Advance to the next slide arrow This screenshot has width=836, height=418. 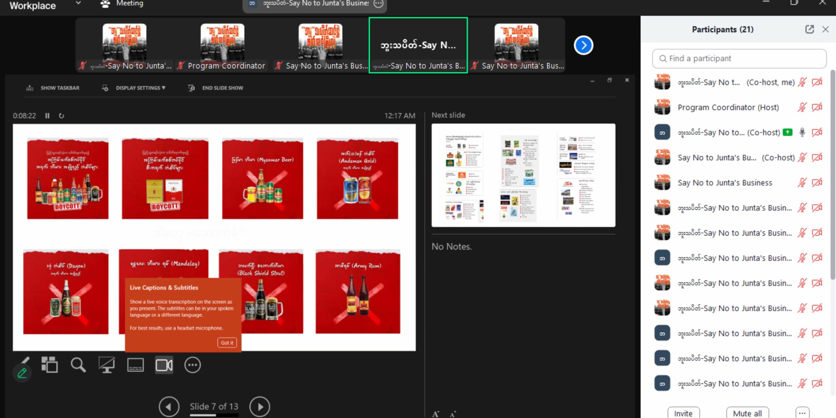click(260, 407)
